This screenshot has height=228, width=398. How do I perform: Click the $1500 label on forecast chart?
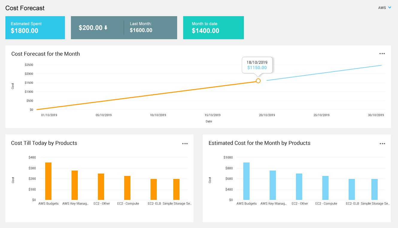29,83
